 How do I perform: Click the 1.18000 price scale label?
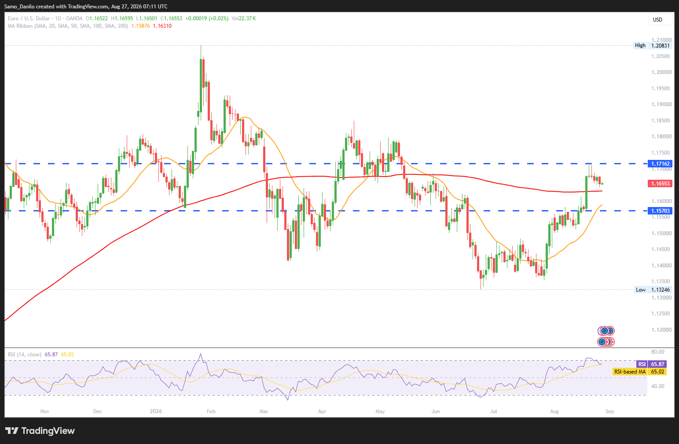click(x=661, y=137)
